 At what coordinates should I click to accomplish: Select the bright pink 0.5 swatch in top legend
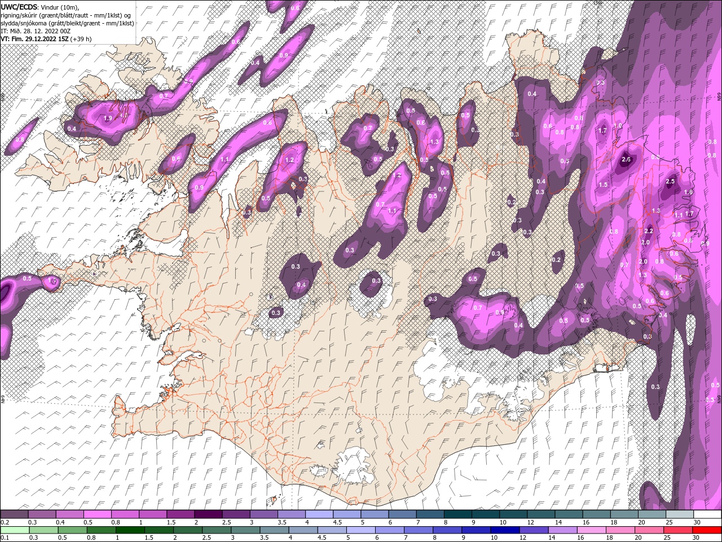pyautogui.click(x=98, y=514)
